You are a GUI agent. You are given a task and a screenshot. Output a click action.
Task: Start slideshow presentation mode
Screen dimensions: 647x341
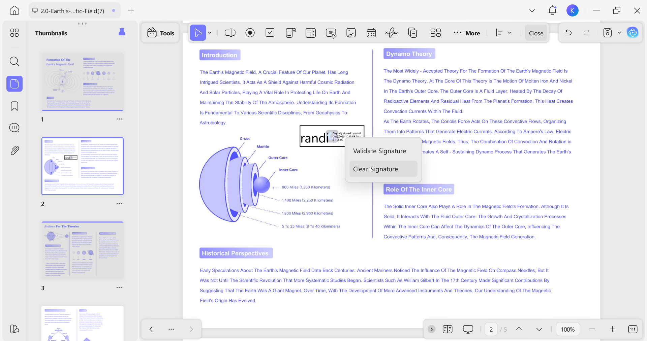(468, 329)
